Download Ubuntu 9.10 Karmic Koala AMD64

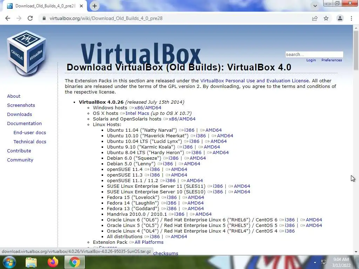[x=212, y=147]
